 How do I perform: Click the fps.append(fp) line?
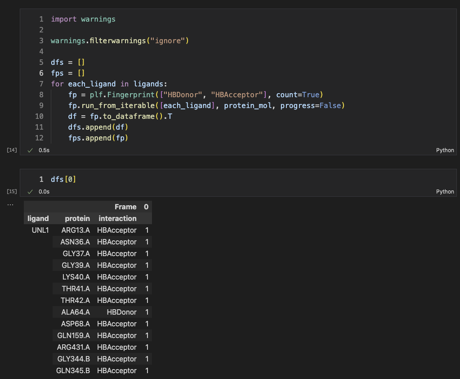coord(98,138)
